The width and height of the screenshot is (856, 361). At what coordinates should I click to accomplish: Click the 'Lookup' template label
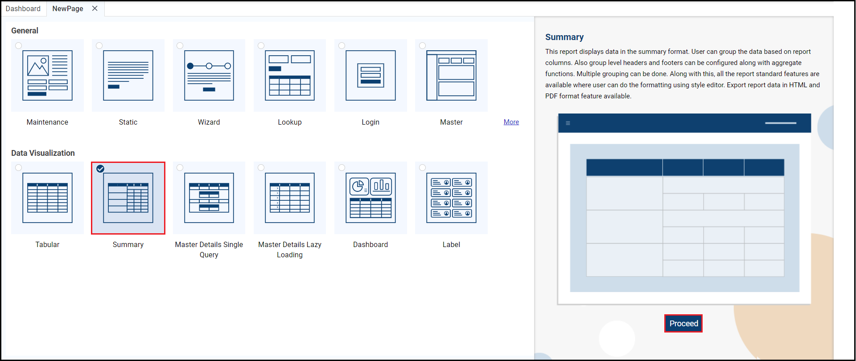click(290, 122)
